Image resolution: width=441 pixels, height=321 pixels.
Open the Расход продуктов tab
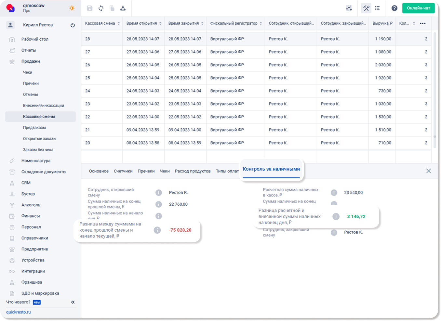click(x=193, y=171)
